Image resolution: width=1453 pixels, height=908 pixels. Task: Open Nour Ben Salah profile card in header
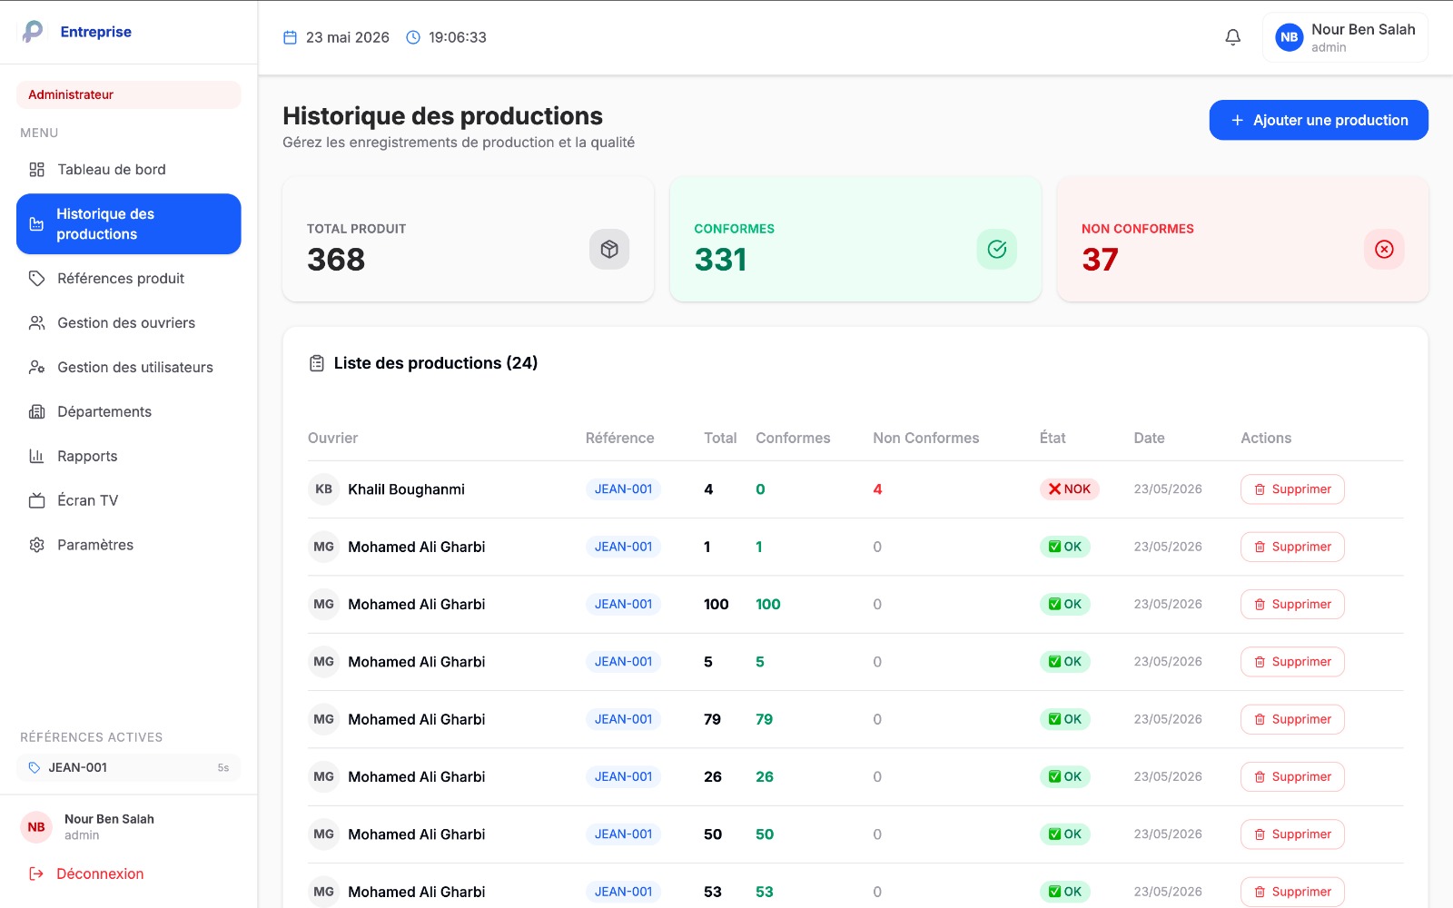tap(1345, 37)
